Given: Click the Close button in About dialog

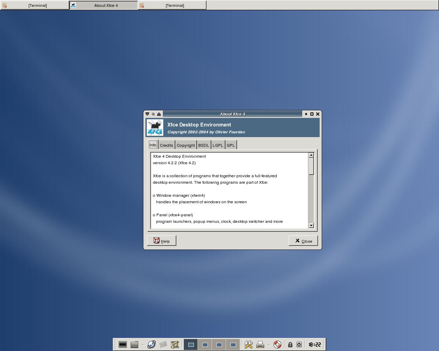Looking at the screenshot, I should (x=303, y=241).
